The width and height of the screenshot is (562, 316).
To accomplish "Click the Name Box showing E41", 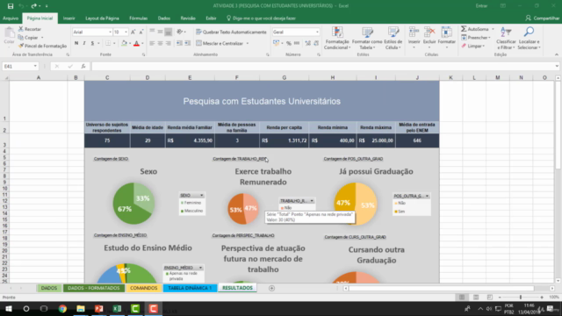I will (20, 67).
